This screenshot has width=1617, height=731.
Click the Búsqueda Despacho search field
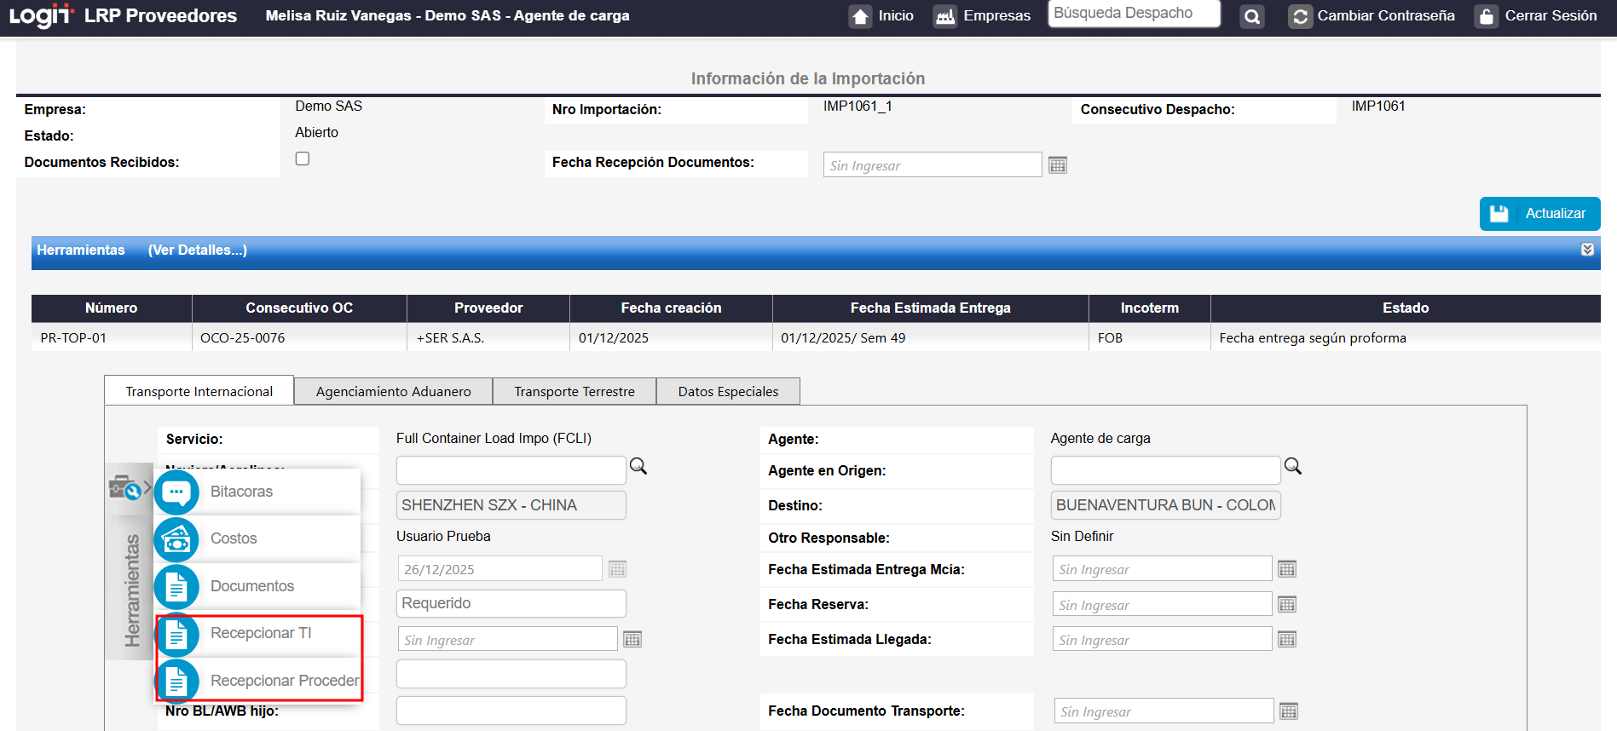[x=1133, y=14]
